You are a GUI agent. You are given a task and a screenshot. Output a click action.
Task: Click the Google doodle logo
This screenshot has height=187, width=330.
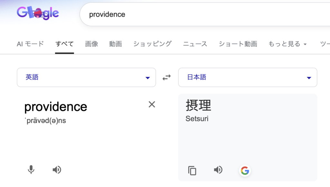38,14
